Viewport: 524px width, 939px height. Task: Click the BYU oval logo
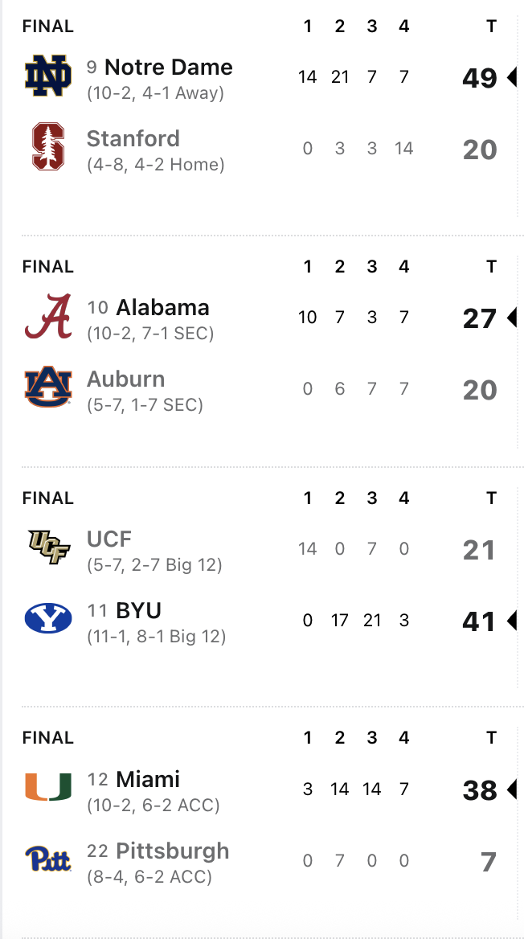click(48, 619)
